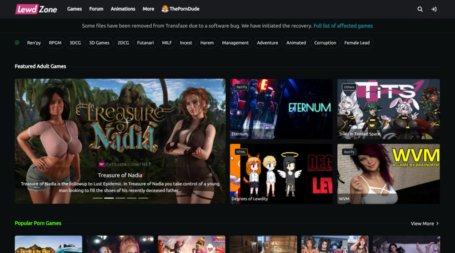Click the Lewd Zone site logo
Screen dimensions: 455x253
pyautogui.click(x=36, y=9)
